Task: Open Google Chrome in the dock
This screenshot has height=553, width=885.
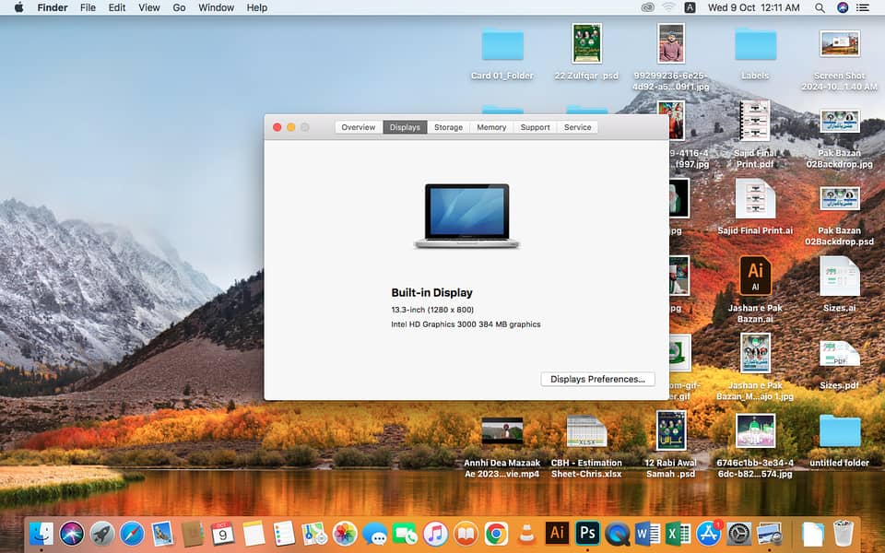Action: pos(496,533)
